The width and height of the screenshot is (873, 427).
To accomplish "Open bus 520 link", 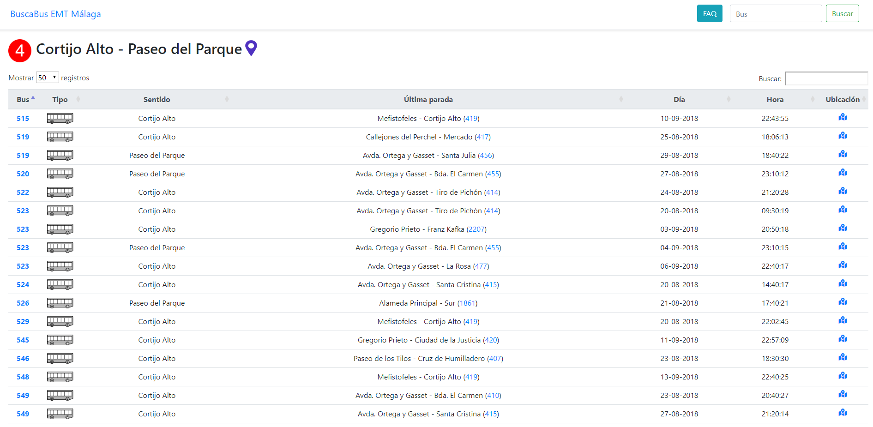I will [23, 174].
